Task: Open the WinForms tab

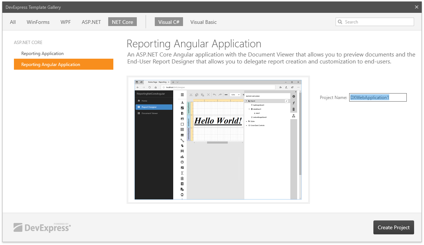Action: tap(38, 22)
